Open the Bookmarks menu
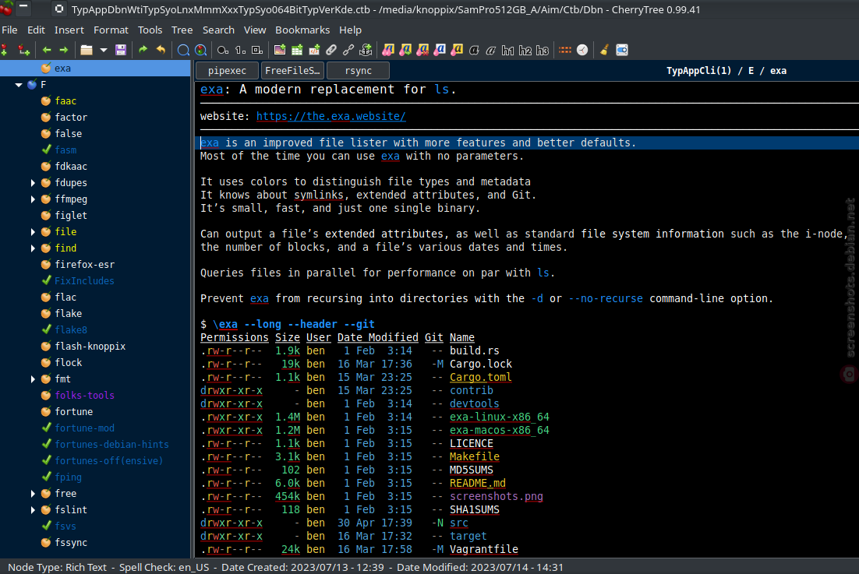859x574 pixels. (x=302, y=30)
